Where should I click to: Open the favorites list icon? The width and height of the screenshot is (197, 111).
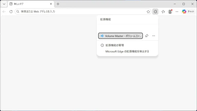pos(163,11)
